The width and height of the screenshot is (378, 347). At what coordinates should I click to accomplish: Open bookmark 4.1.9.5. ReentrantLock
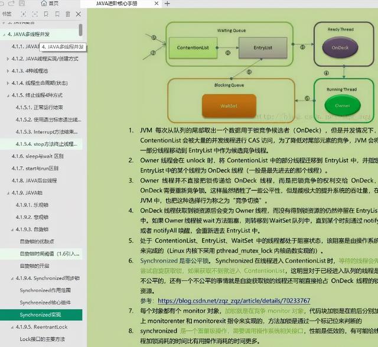pyautogui.click(x=41, y=327)
